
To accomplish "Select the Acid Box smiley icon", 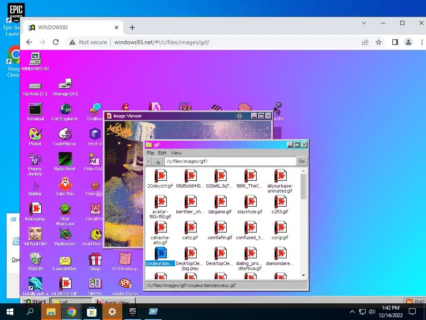I will (96, 234).
